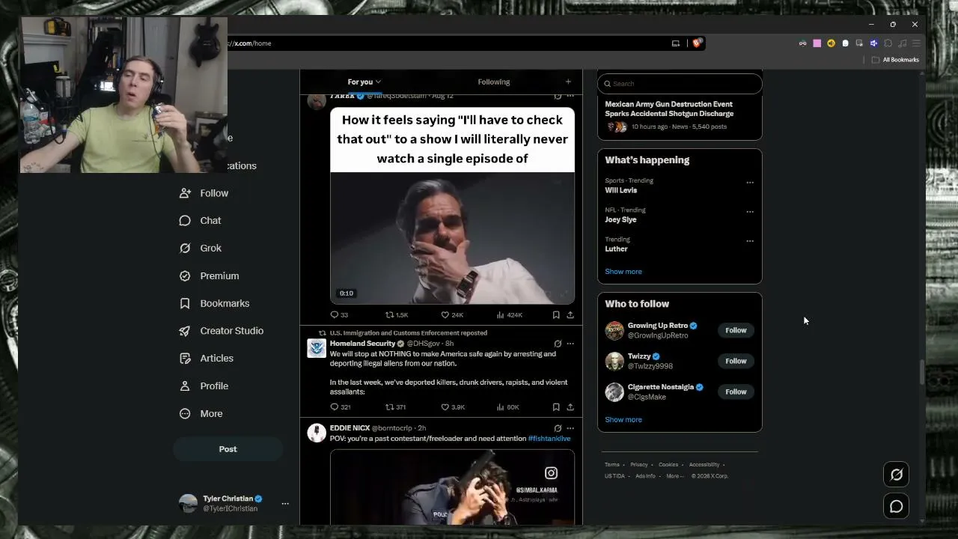Screen dimensions: 958x539
Task: Open the floating Grok button
Action: [896, 474]
